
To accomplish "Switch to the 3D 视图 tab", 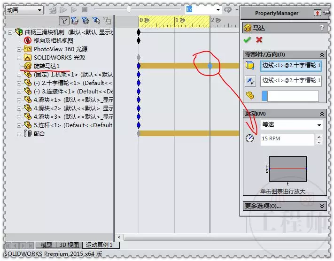I will coord(69,245).
